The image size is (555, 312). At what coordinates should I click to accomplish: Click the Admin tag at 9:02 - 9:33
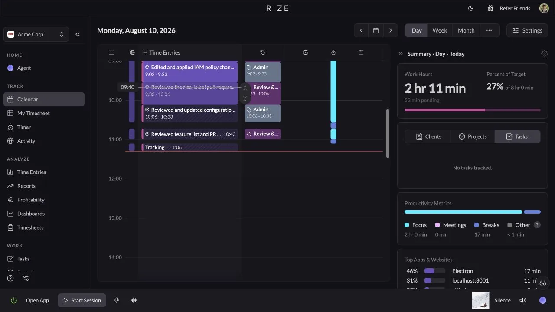[x=263, y=72]
